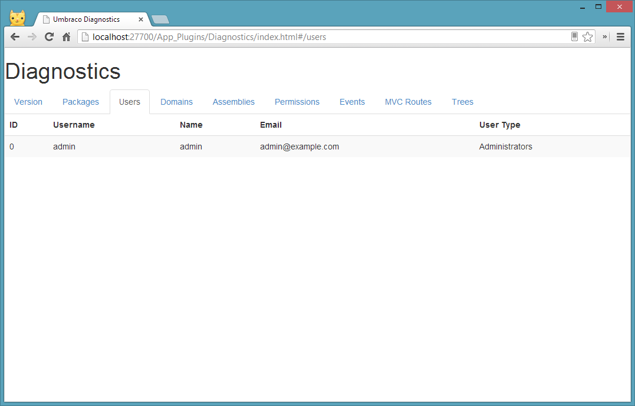
Task: Minimize the browser window
Action: click(583, 7)
